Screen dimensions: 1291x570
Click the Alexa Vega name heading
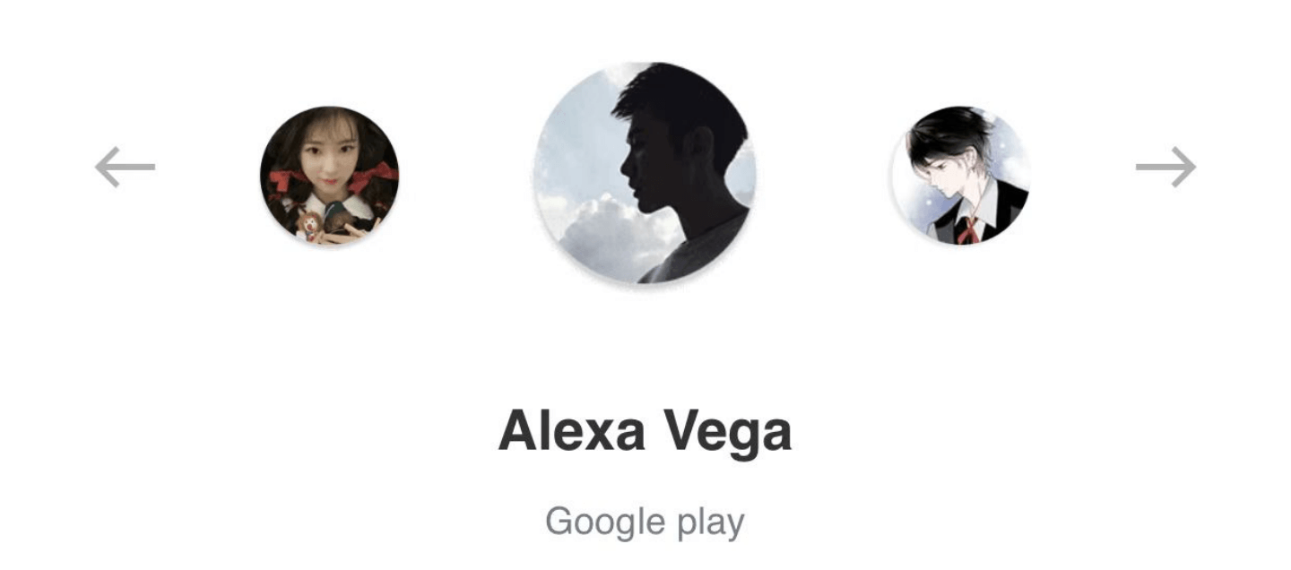tap(645, 431)
